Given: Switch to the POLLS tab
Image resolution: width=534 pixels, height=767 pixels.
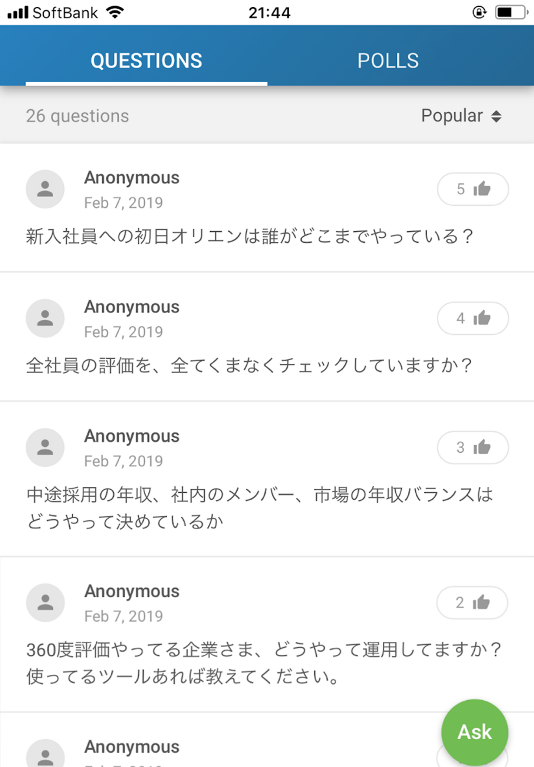Looking at the screenshot, I should (388, 60).
